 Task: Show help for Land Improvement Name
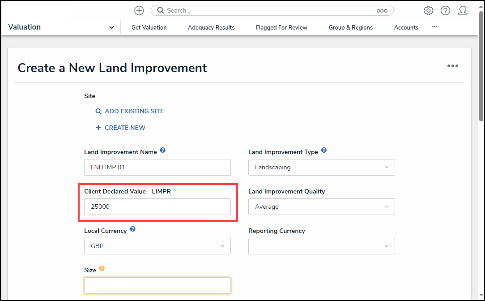pos(163,150)
